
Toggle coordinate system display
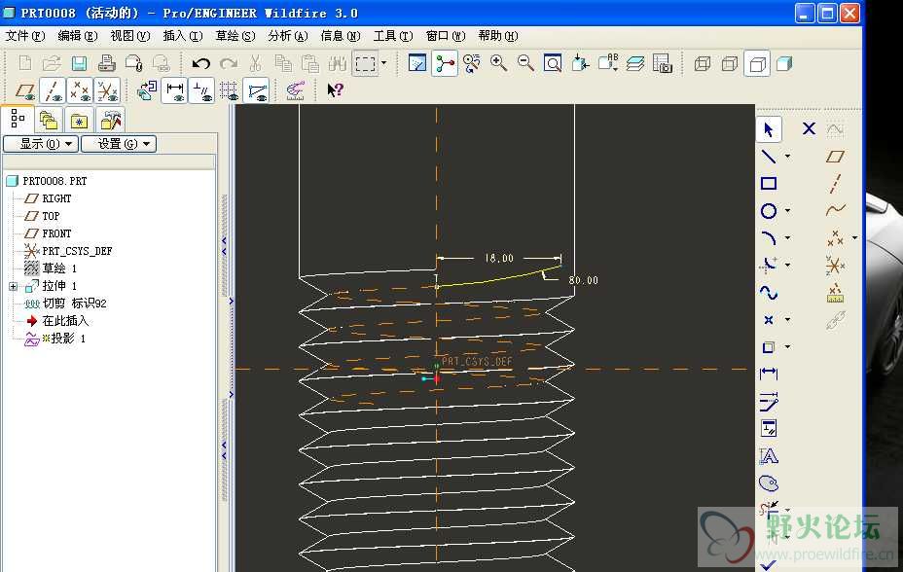point(107,90)
